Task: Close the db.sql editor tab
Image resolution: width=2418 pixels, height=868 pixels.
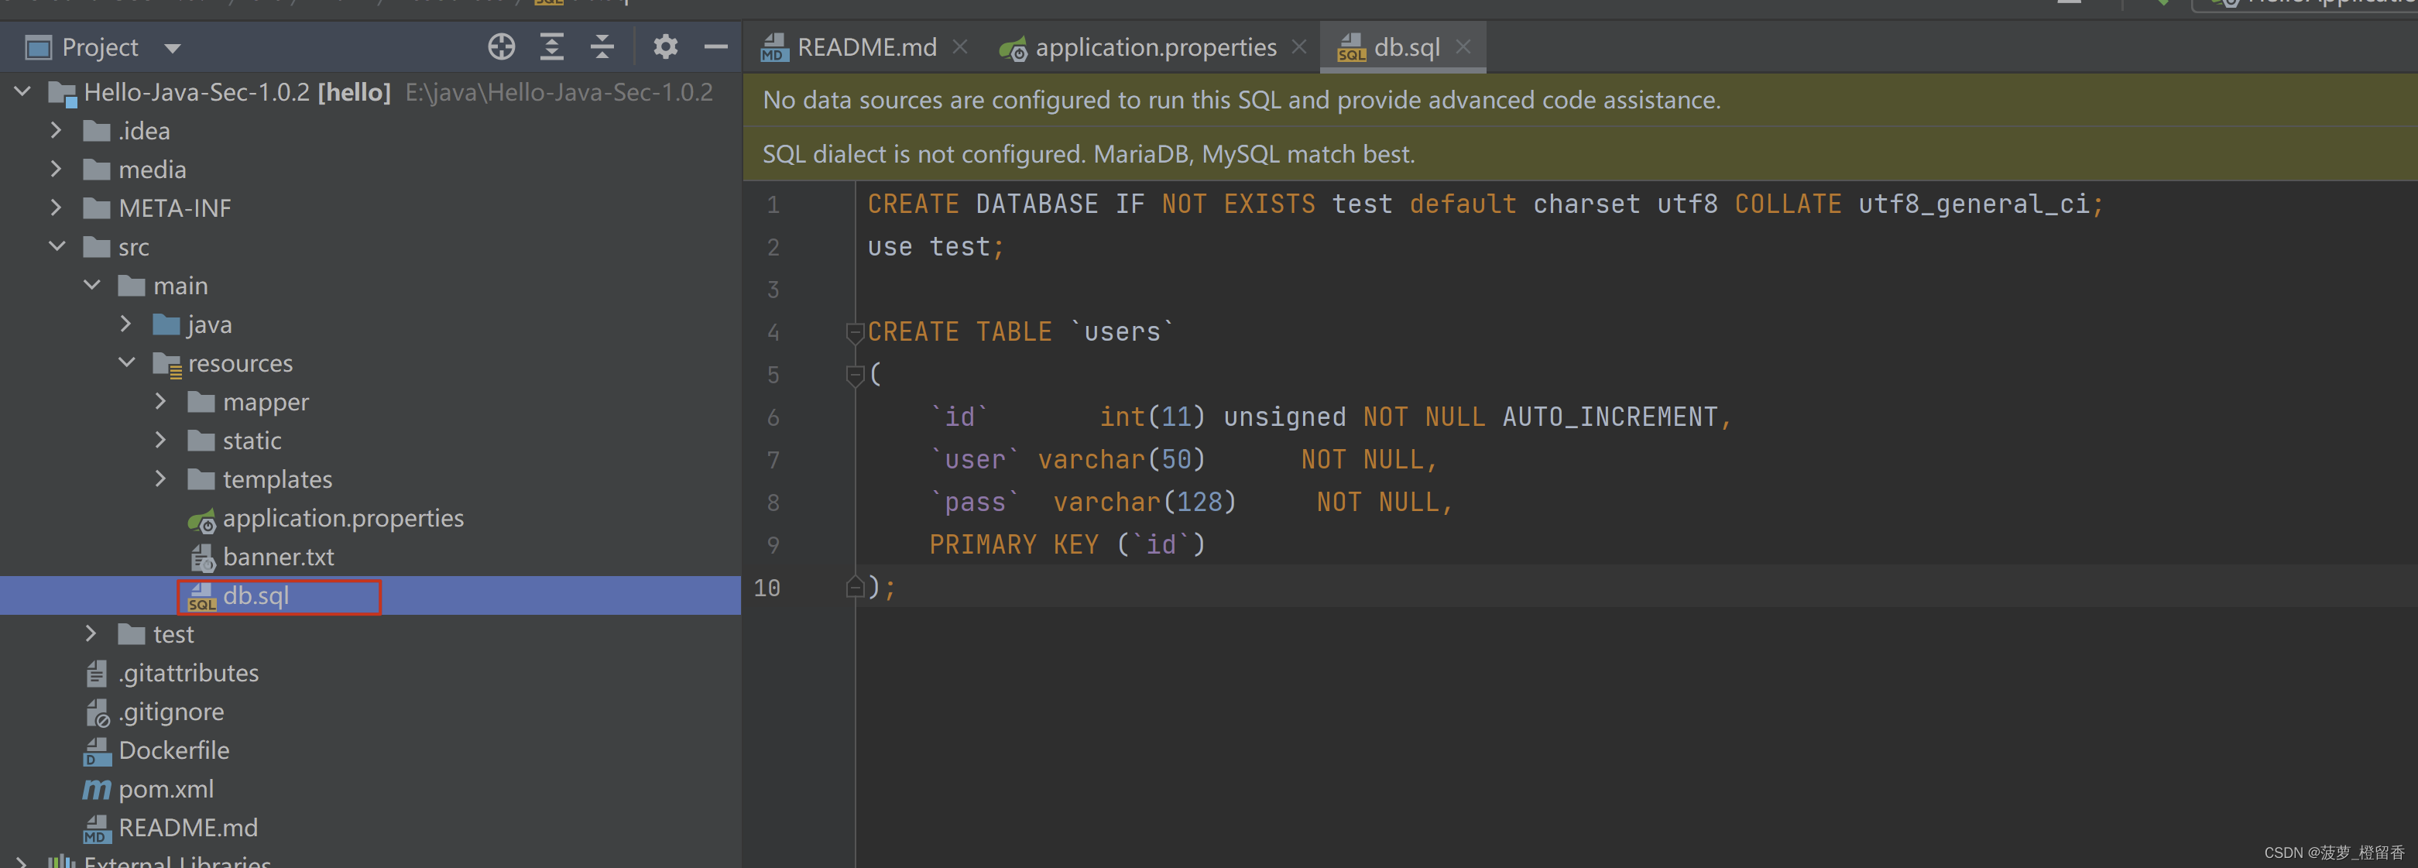Action: click(x=1463, y=47)
